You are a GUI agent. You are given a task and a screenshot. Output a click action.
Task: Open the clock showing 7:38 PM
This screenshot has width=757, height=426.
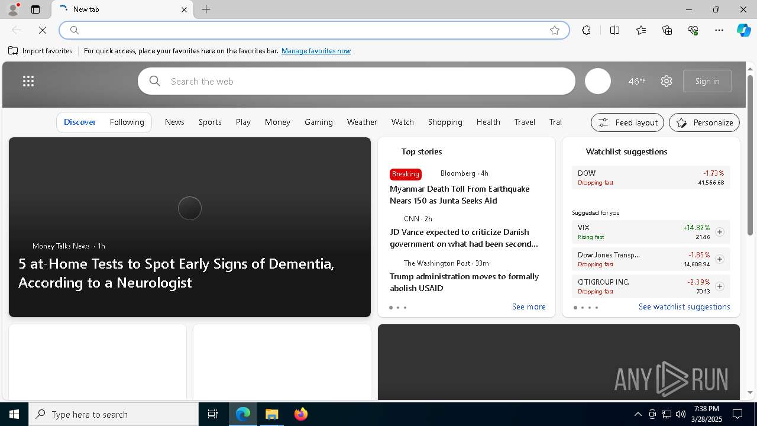(x=707, y=414)
